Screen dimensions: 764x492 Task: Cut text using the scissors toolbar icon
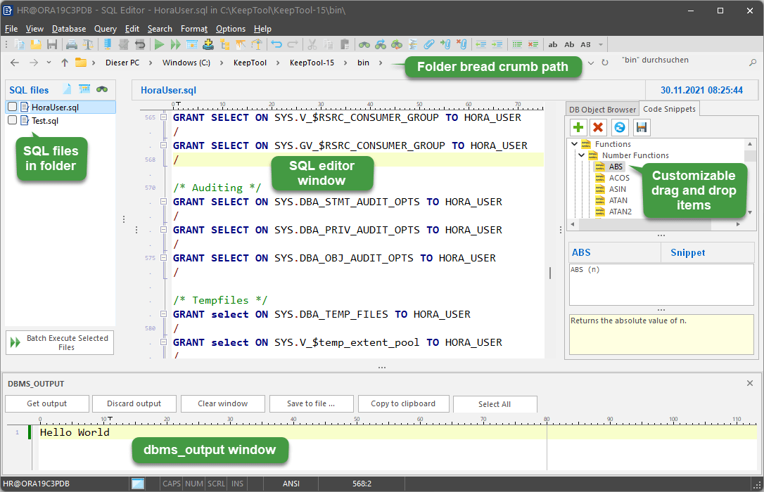[x=312, y=44]
